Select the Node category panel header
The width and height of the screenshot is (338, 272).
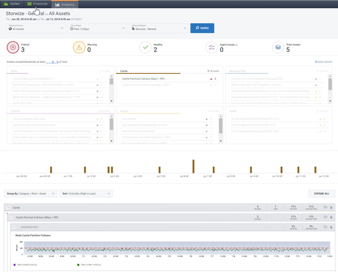click(x=60, y=71)
